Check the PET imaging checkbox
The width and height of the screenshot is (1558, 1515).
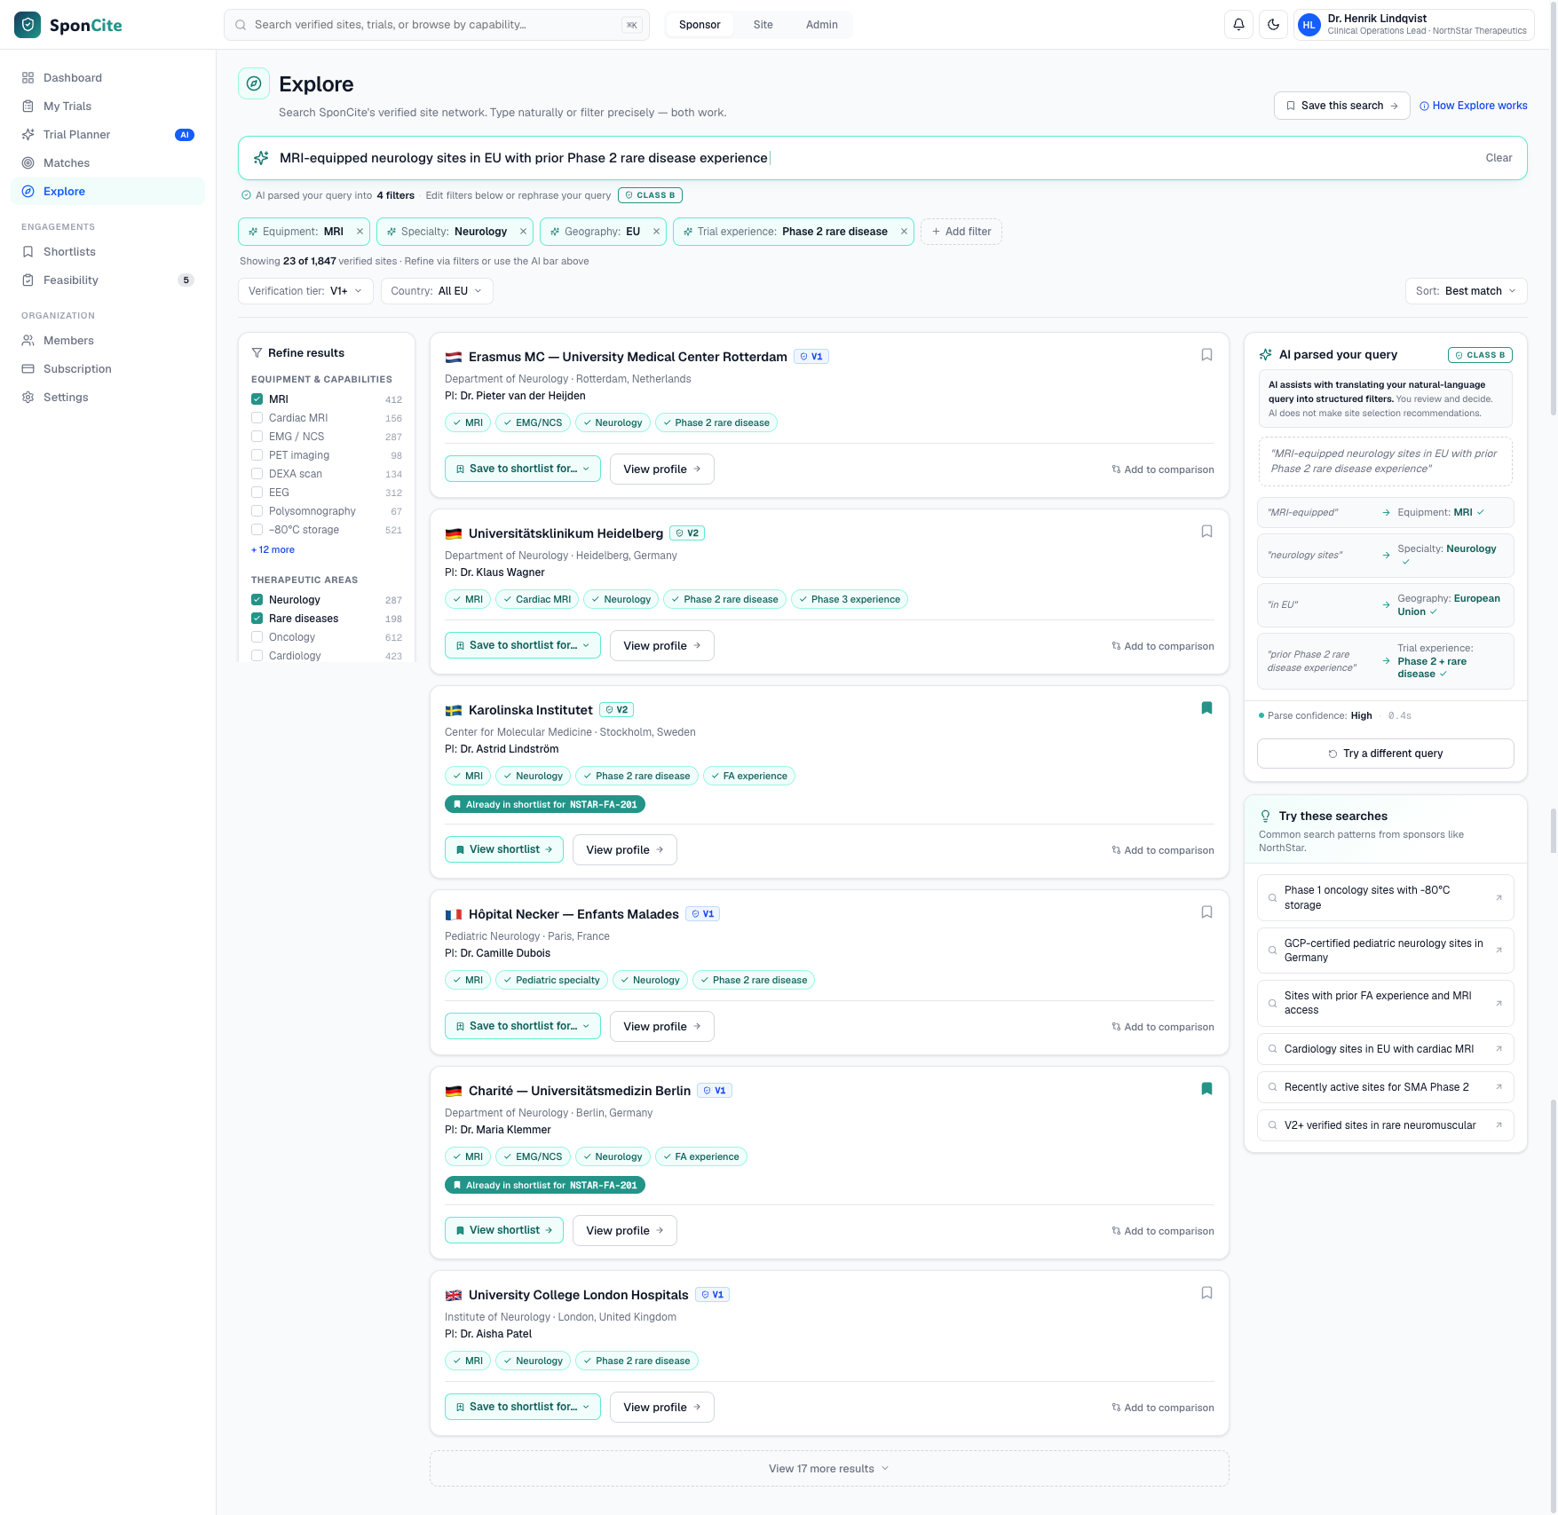tap(257, 455)
